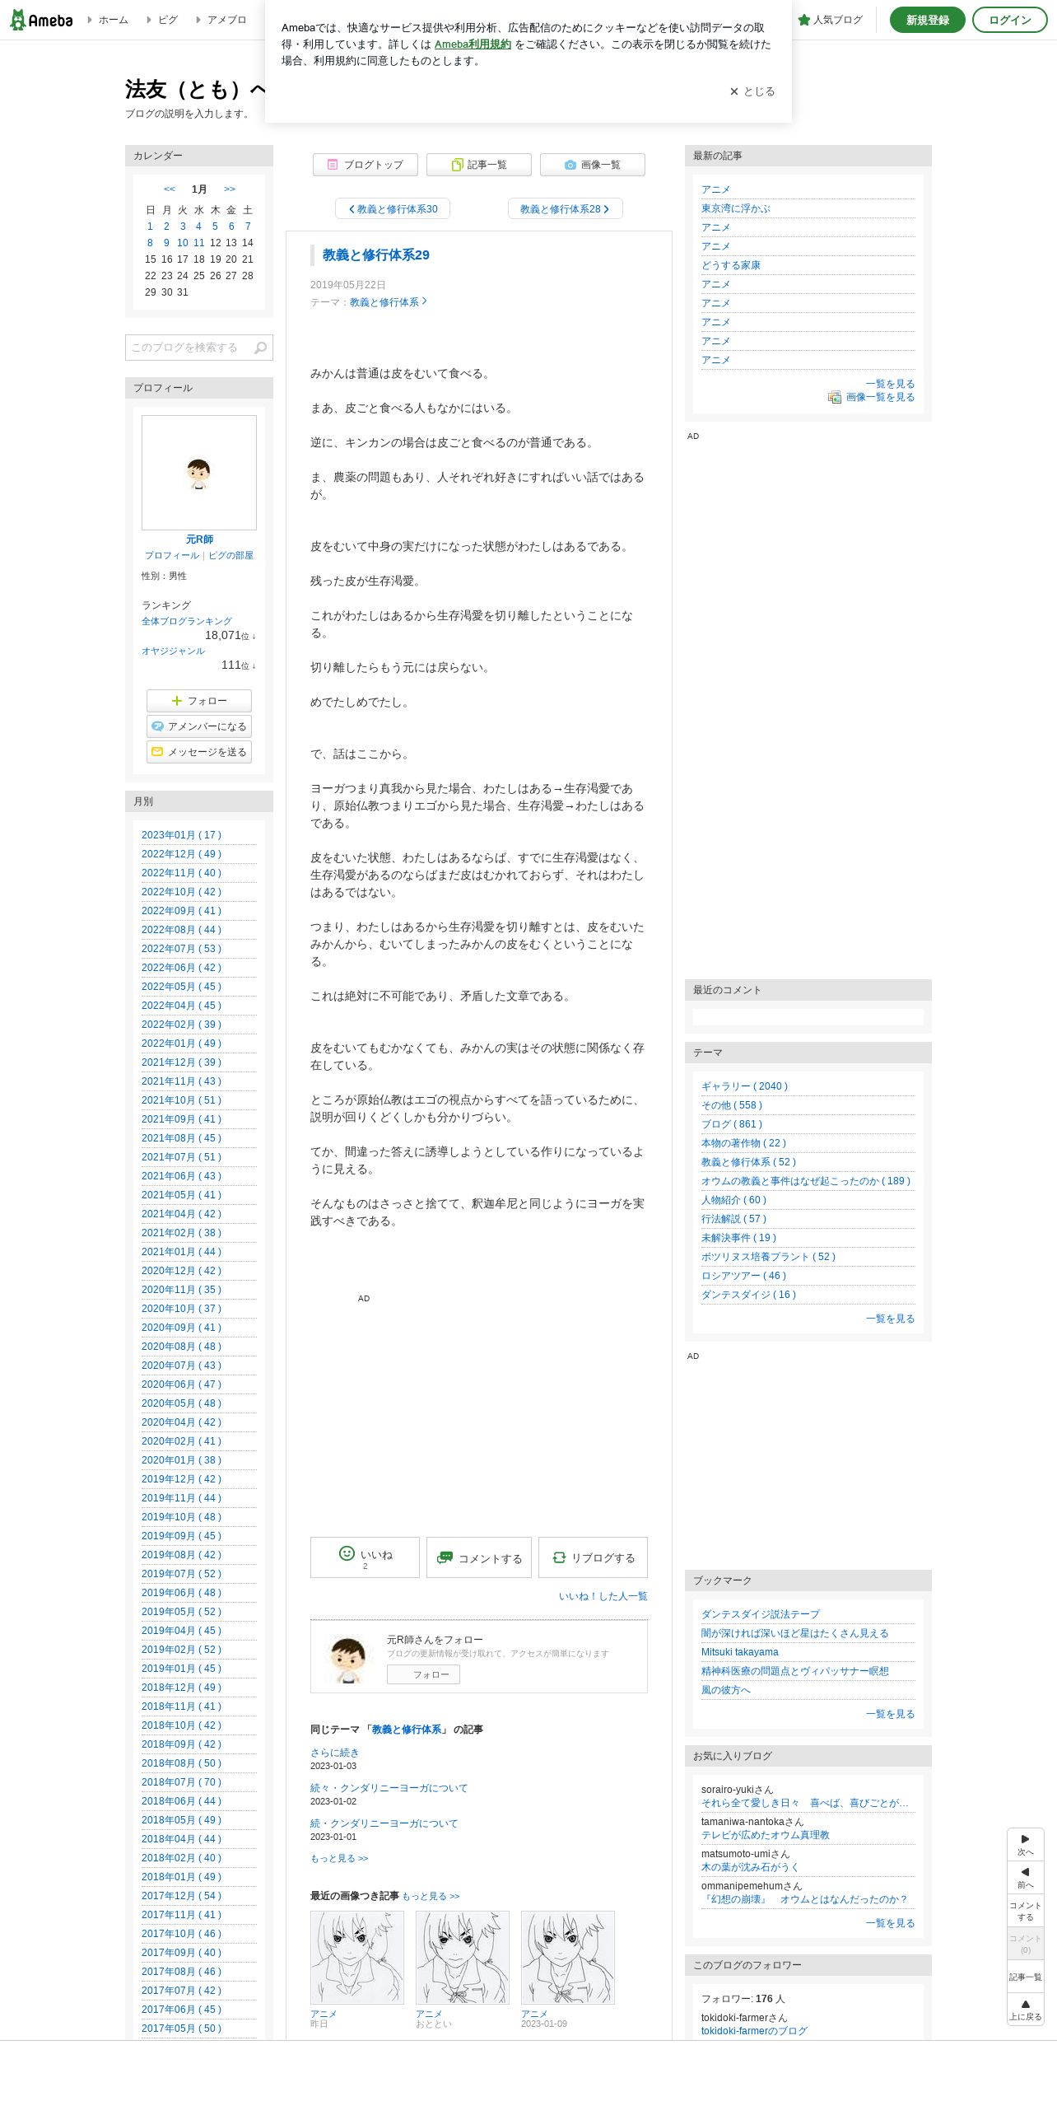Click the フォロー button in profile
Viewport: 1057px width, 2115px height.
click(x=198, y=701)
